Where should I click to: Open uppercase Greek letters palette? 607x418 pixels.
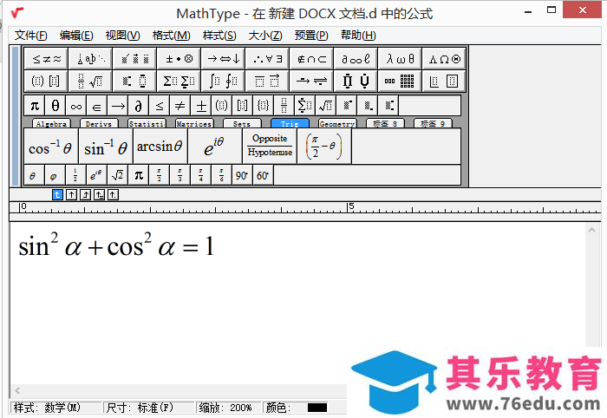[x=444, y=59]
